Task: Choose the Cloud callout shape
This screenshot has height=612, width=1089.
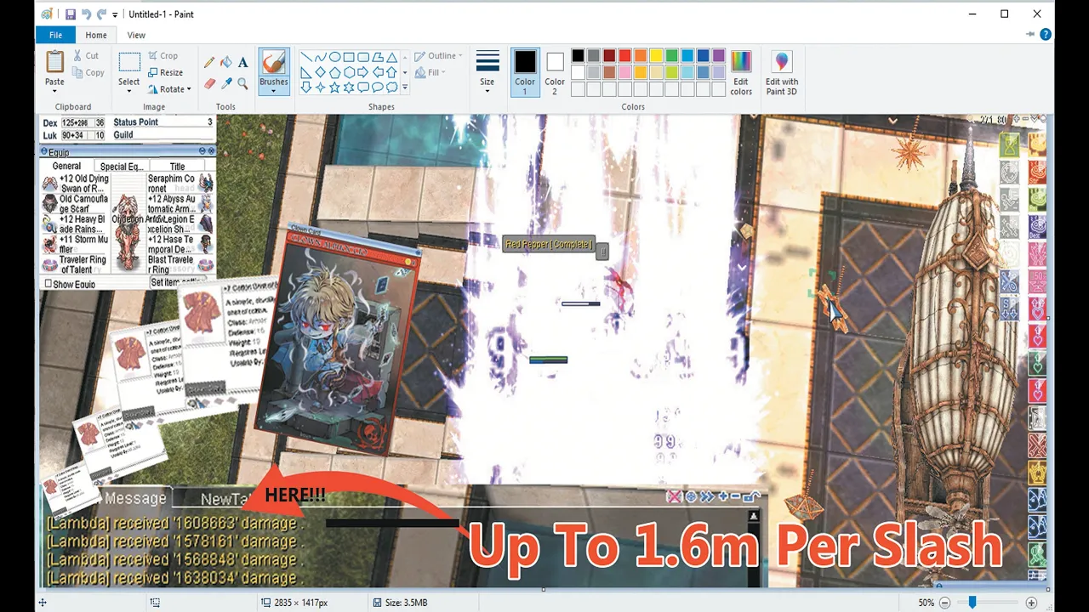Action: [x=392, y=88]
